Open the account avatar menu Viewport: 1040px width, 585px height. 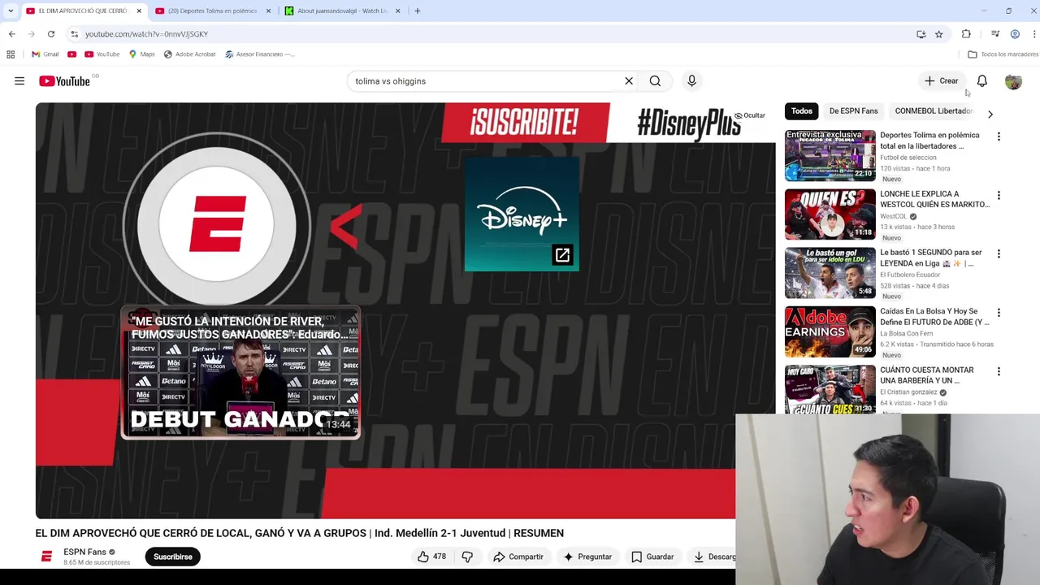tap(1013, 81)
